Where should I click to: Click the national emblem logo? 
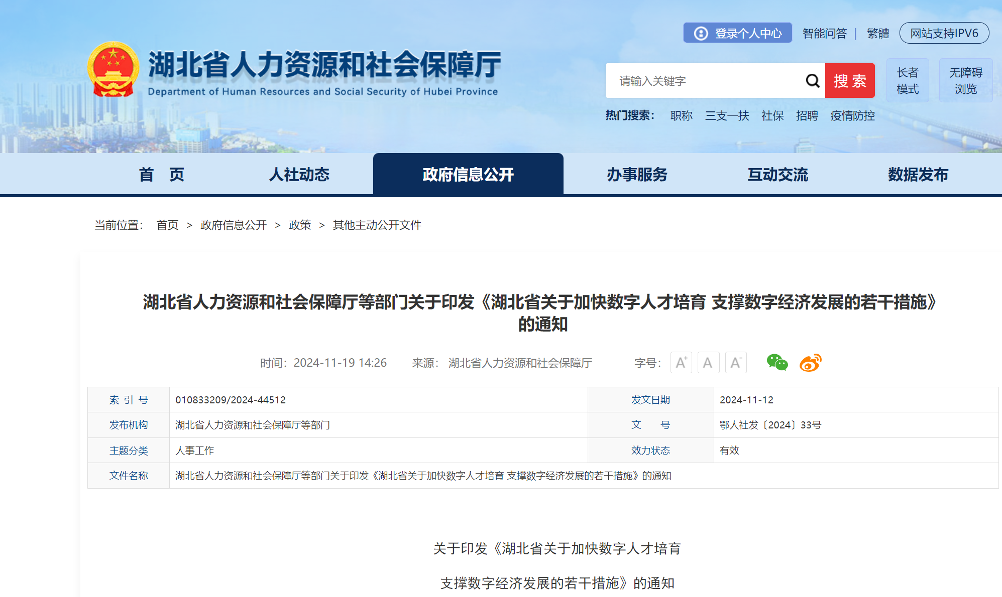[x=113, y=69]
